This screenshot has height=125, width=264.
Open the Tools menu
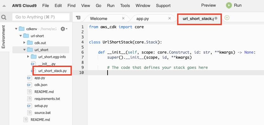click(x=125, y=5)
